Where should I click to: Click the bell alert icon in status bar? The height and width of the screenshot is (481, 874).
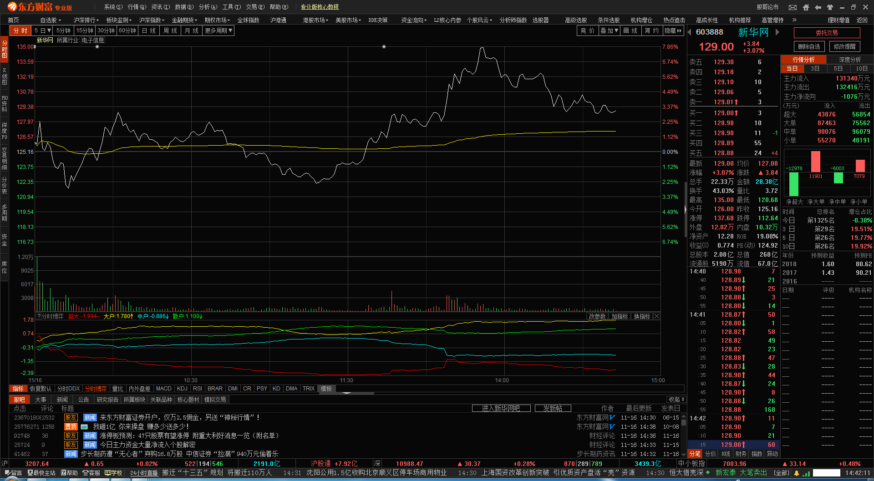pos(796,473)
